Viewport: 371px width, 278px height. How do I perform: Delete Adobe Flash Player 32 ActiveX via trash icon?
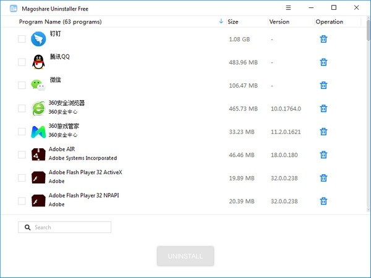(x=323, y=178)
